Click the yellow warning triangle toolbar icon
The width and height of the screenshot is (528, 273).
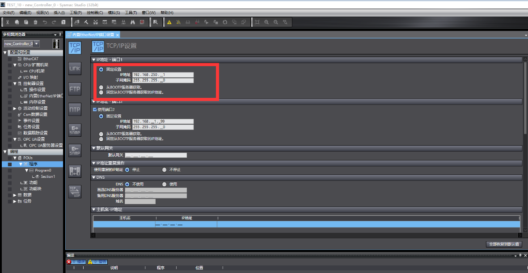(169, 22)
